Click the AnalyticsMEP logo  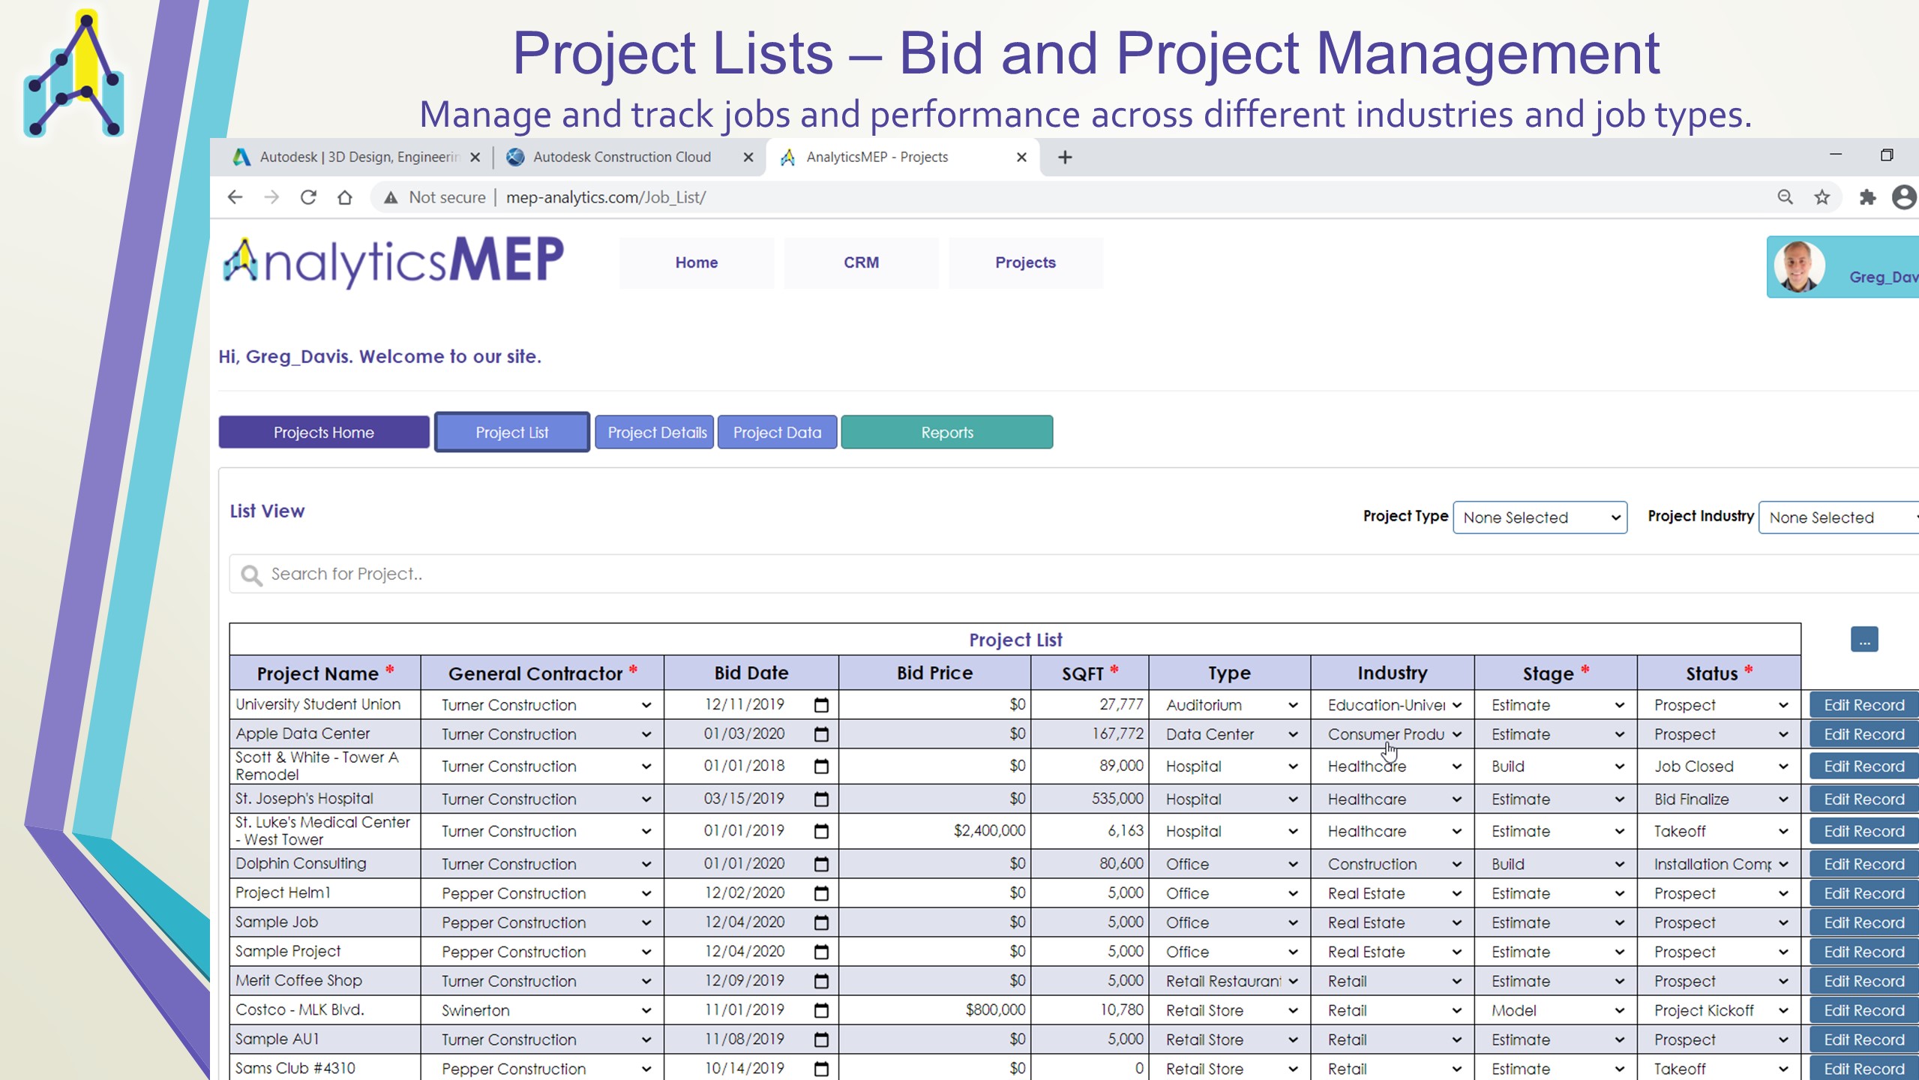[393, 262]
